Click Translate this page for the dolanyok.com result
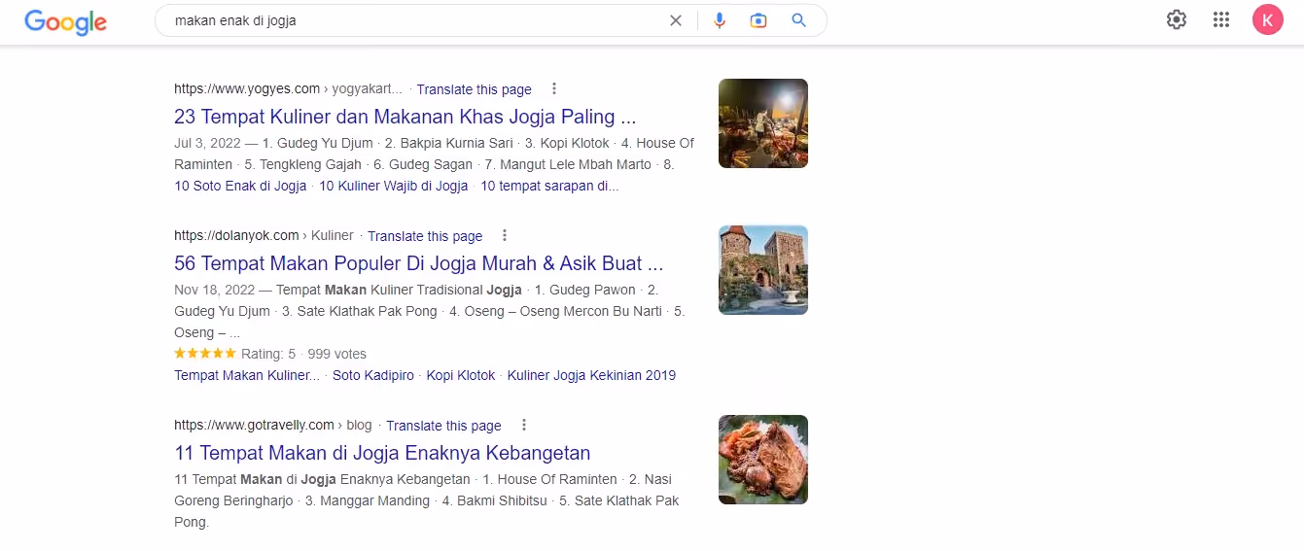1304x551 pixels. coord(425,236)
